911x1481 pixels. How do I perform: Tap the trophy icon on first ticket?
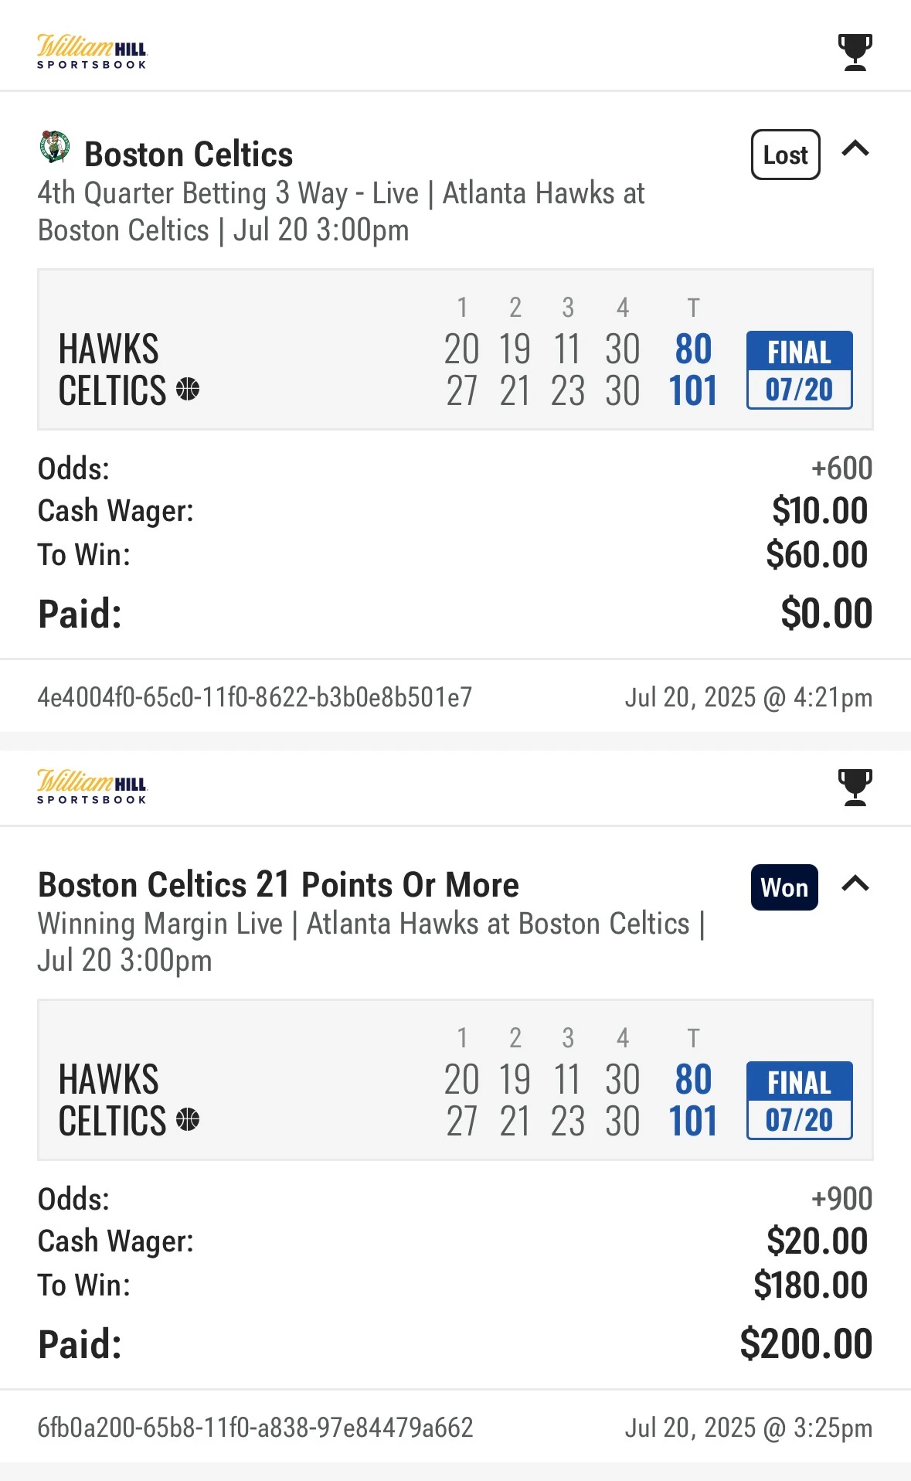[x=855, y=52]
